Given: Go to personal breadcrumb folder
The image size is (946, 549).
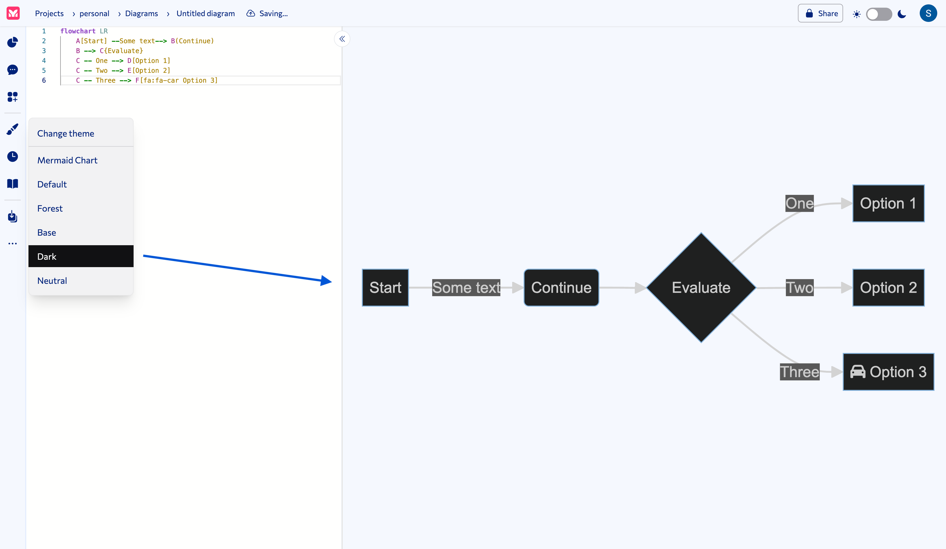Looking at the screenshot, I should (x=94, y=13).
